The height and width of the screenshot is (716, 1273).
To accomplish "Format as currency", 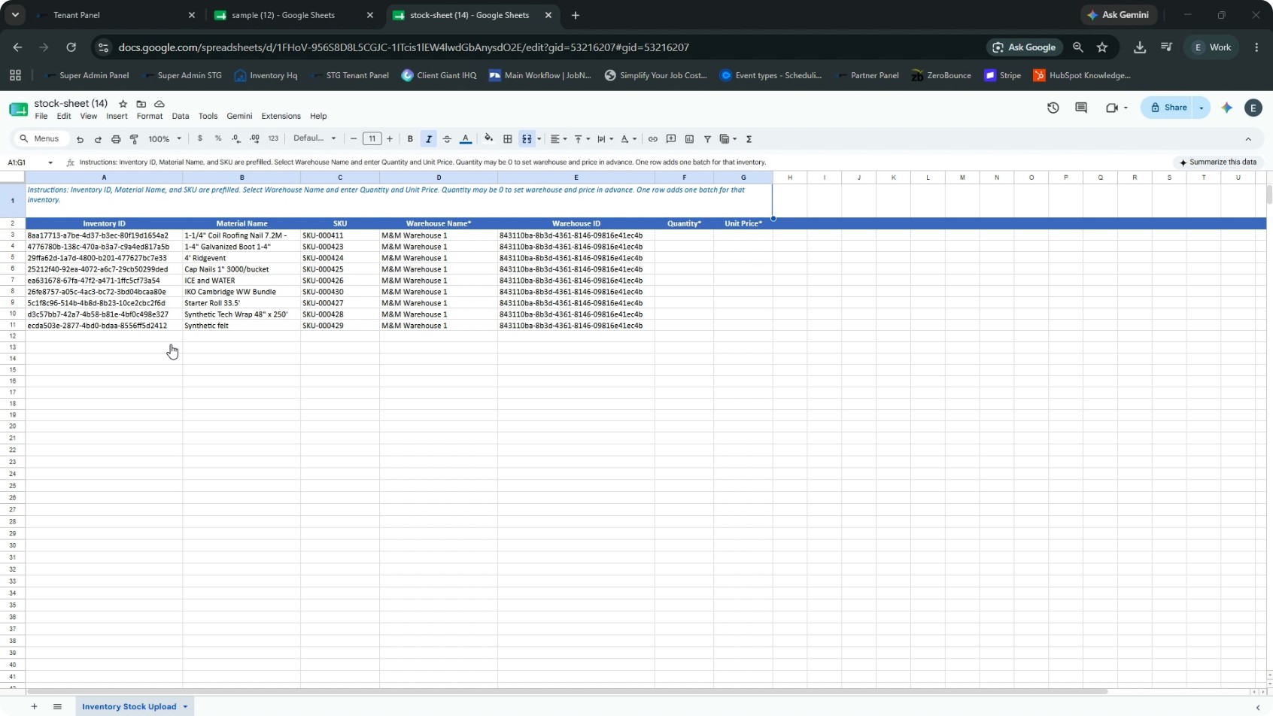I will tap(199, 138).
